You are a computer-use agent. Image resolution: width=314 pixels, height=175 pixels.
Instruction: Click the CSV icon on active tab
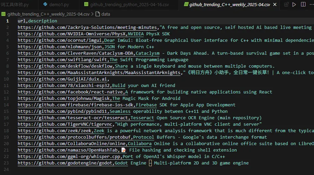(186, 4)
